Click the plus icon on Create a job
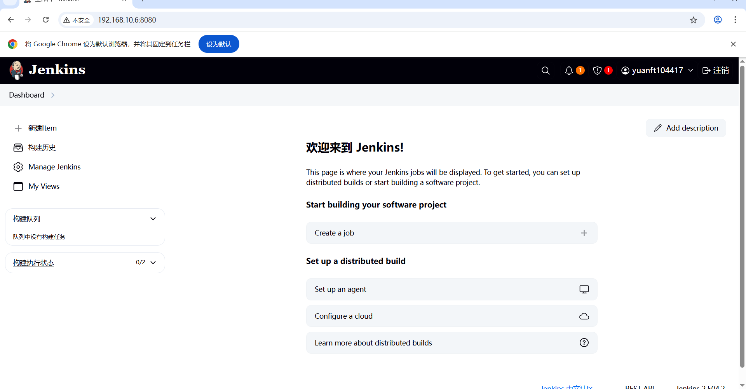The image size is (746, 389). [x=584, y=233]
